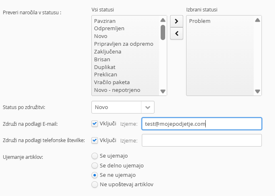Move status to selected with right arrow
The height and width of the screenshot is (196, 275).
(x=177, y=21)
